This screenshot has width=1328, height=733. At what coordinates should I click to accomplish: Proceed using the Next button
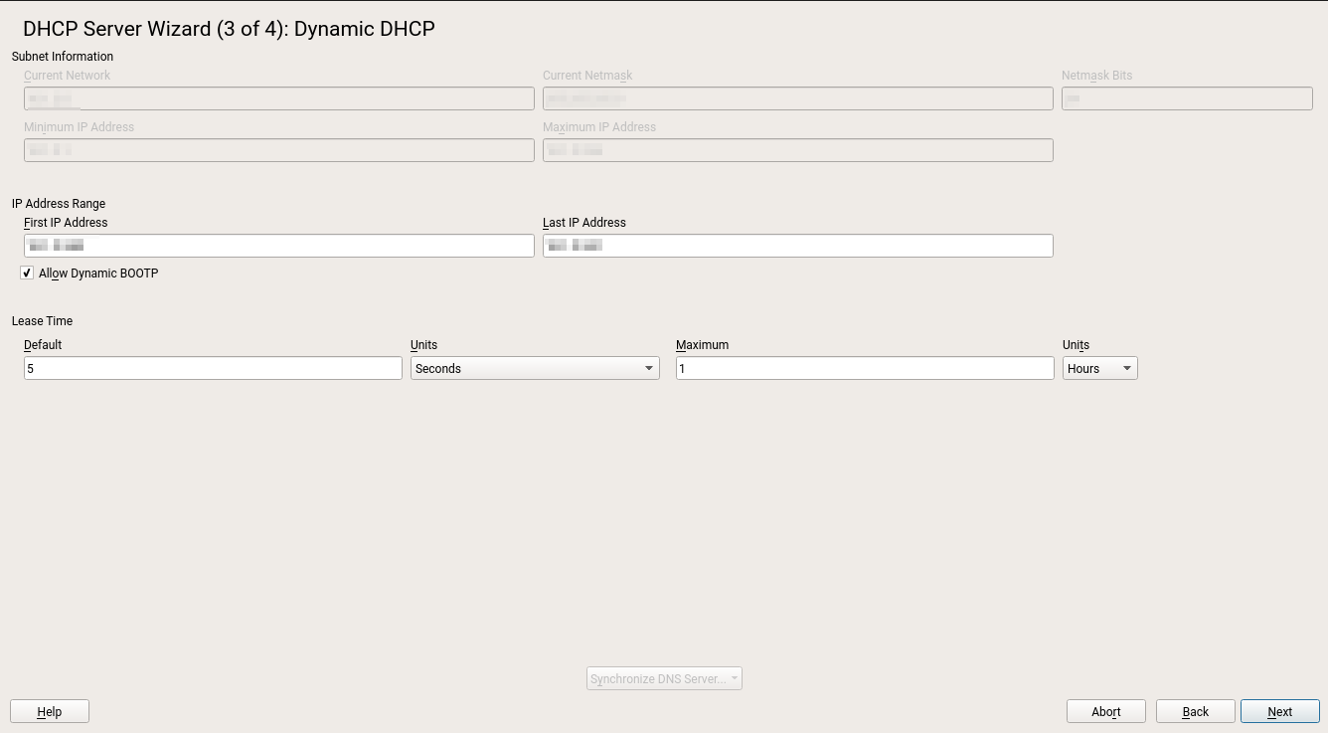tap(1279, 711)
